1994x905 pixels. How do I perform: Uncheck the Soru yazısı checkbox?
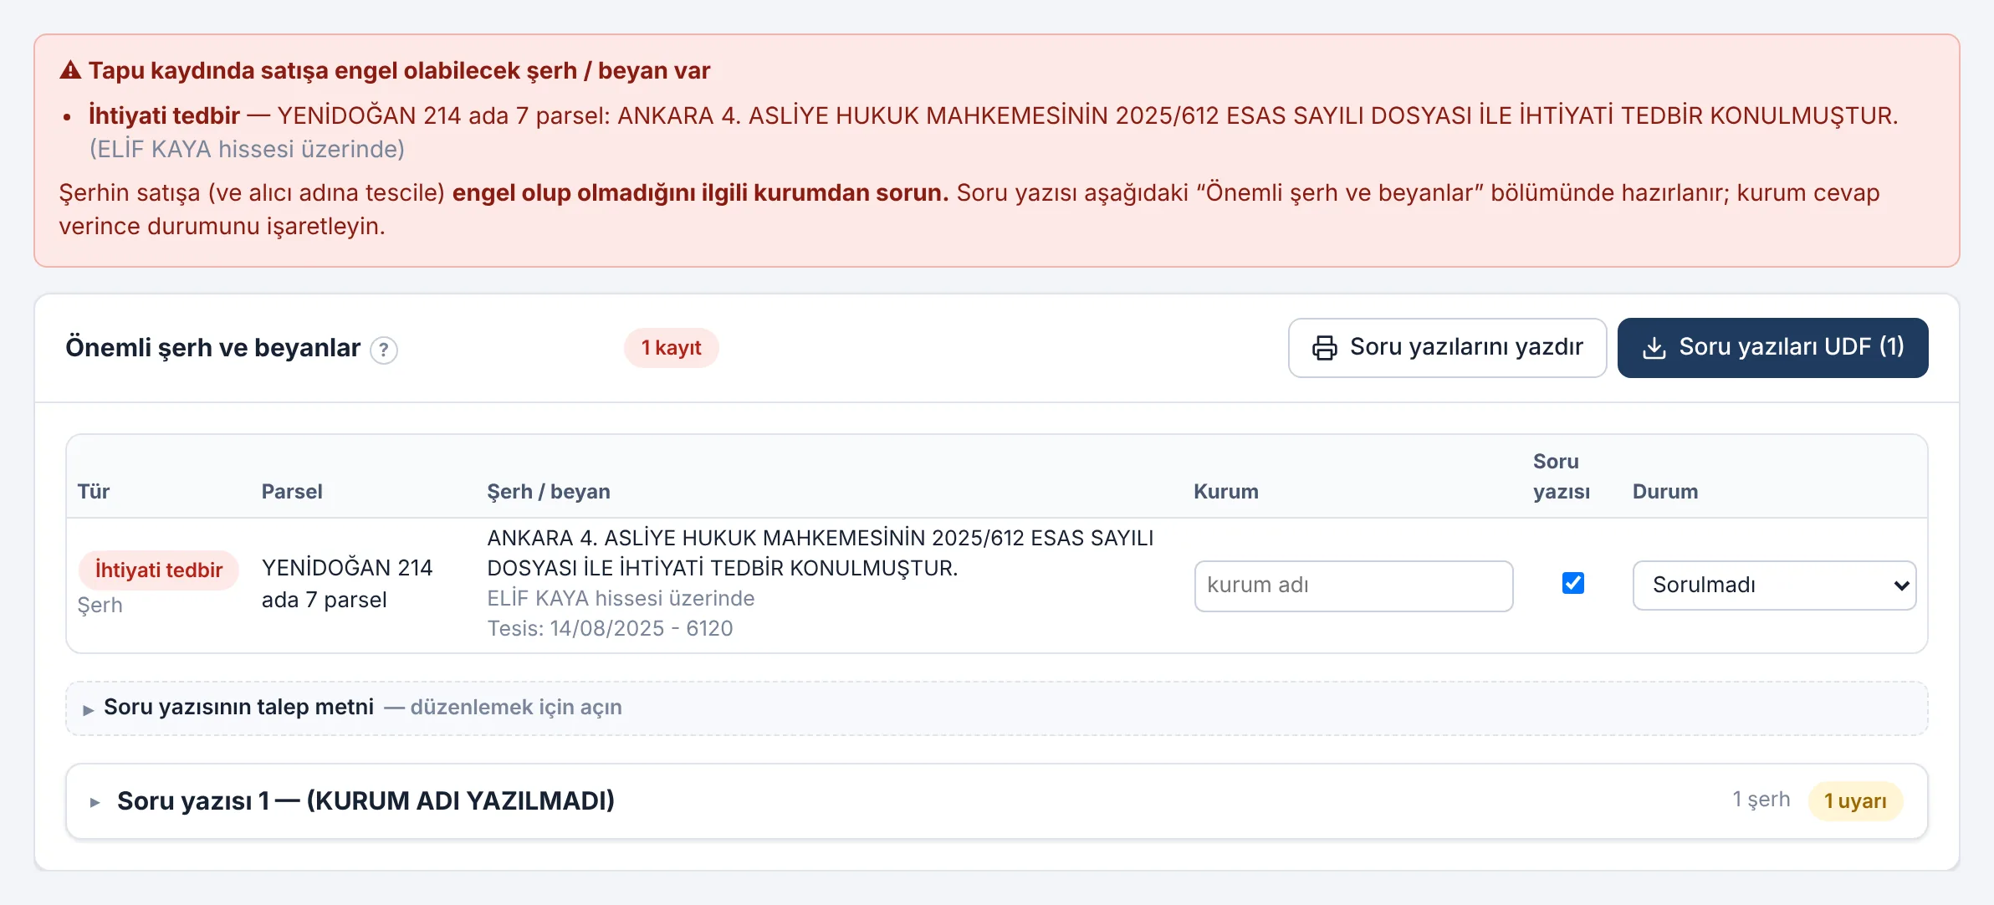tap(1572, 583)
